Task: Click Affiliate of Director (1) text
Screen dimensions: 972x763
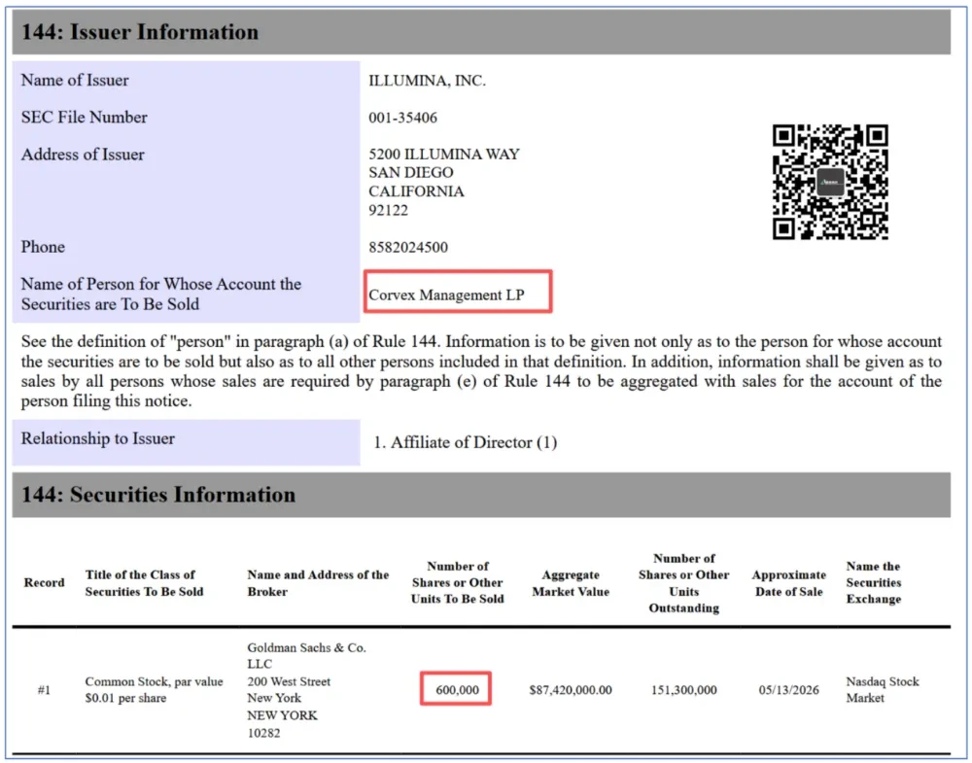Action: [x=466, y=442]
